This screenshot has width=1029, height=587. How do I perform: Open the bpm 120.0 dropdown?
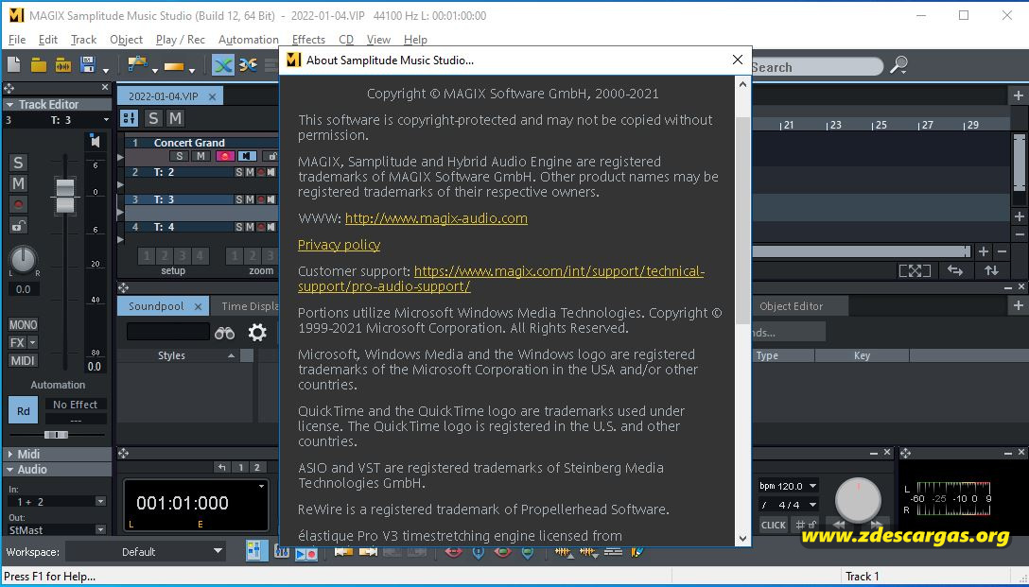click(812, 486)
